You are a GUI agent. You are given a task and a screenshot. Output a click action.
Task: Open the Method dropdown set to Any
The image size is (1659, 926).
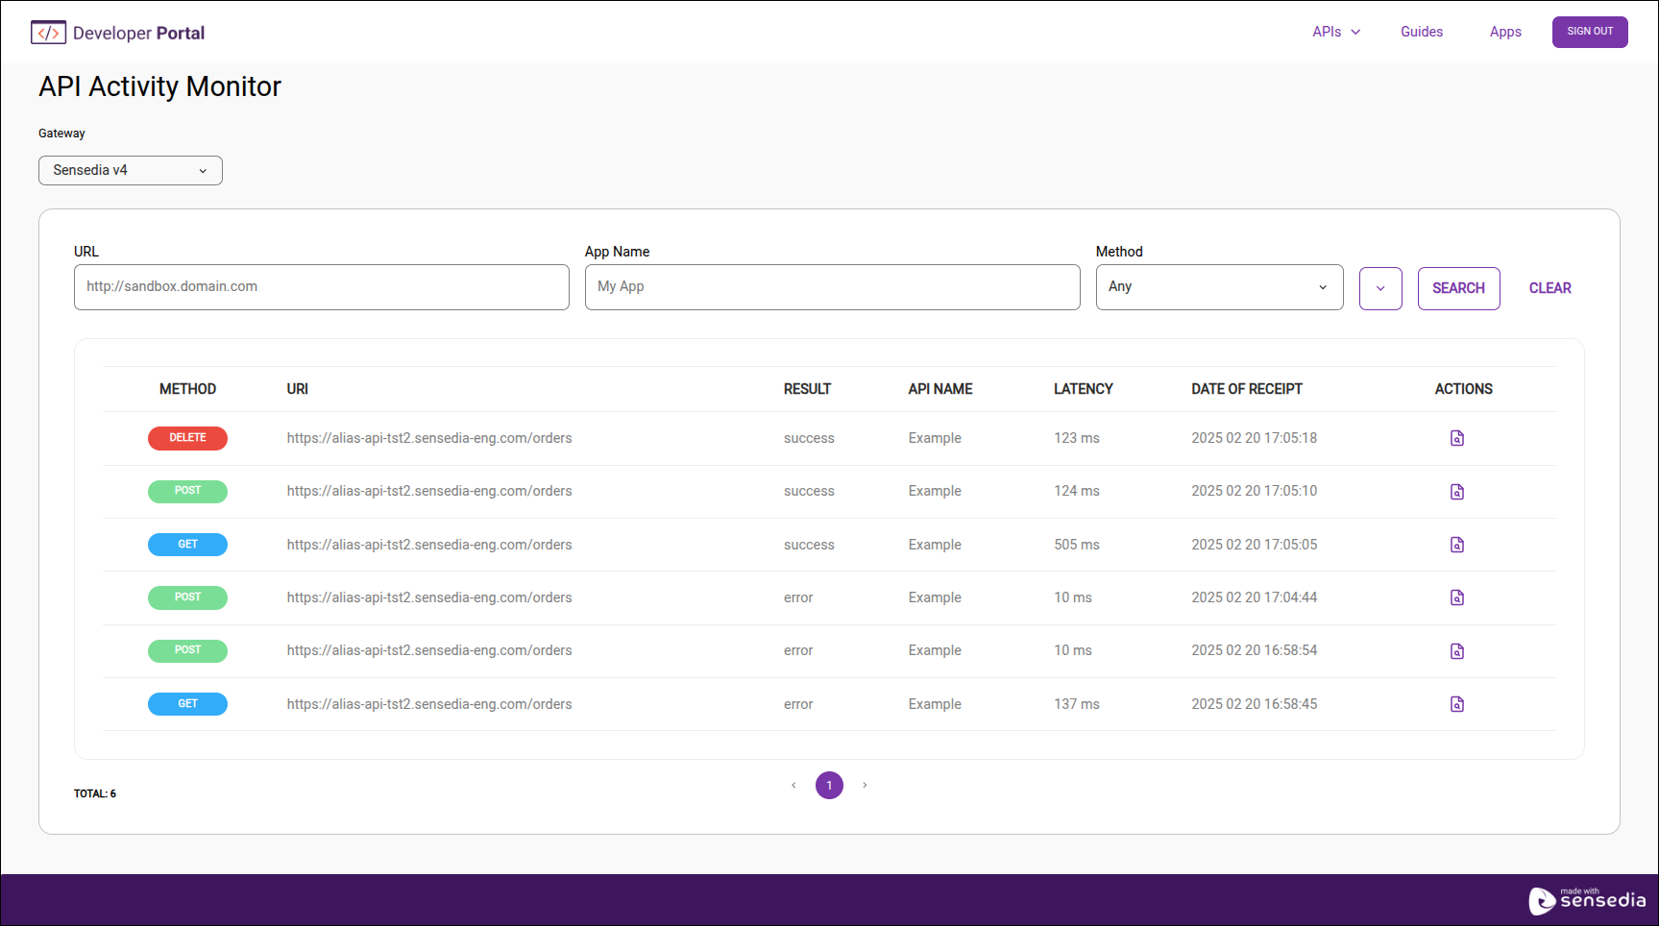coord(1219,286)
